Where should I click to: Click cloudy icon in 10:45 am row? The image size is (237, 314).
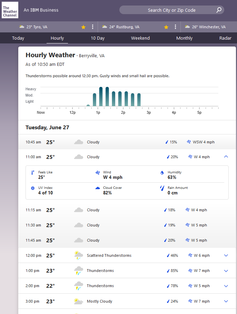tap(79, 142)
